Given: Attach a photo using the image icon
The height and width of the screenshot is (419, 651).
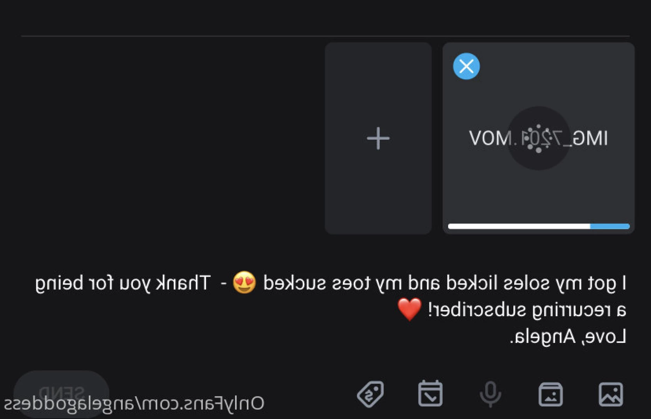Looking at the screenshot, I should pos(611,394).
